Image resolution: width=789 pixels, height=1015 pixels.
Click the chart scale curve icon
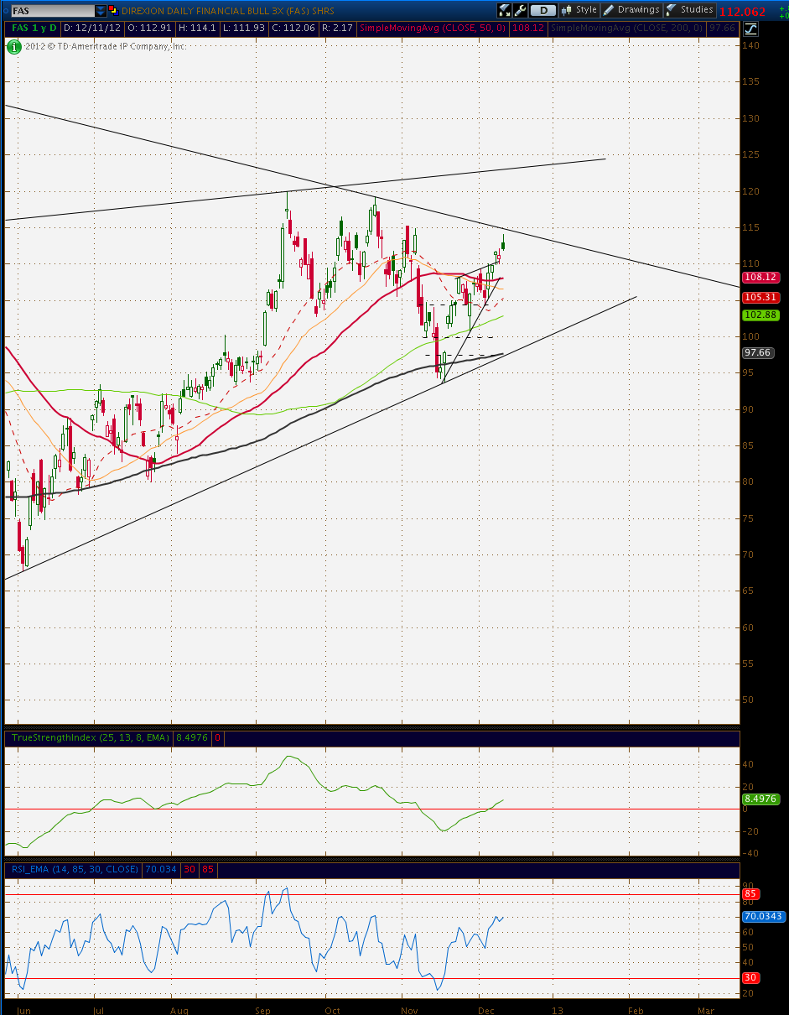point(750,29)
